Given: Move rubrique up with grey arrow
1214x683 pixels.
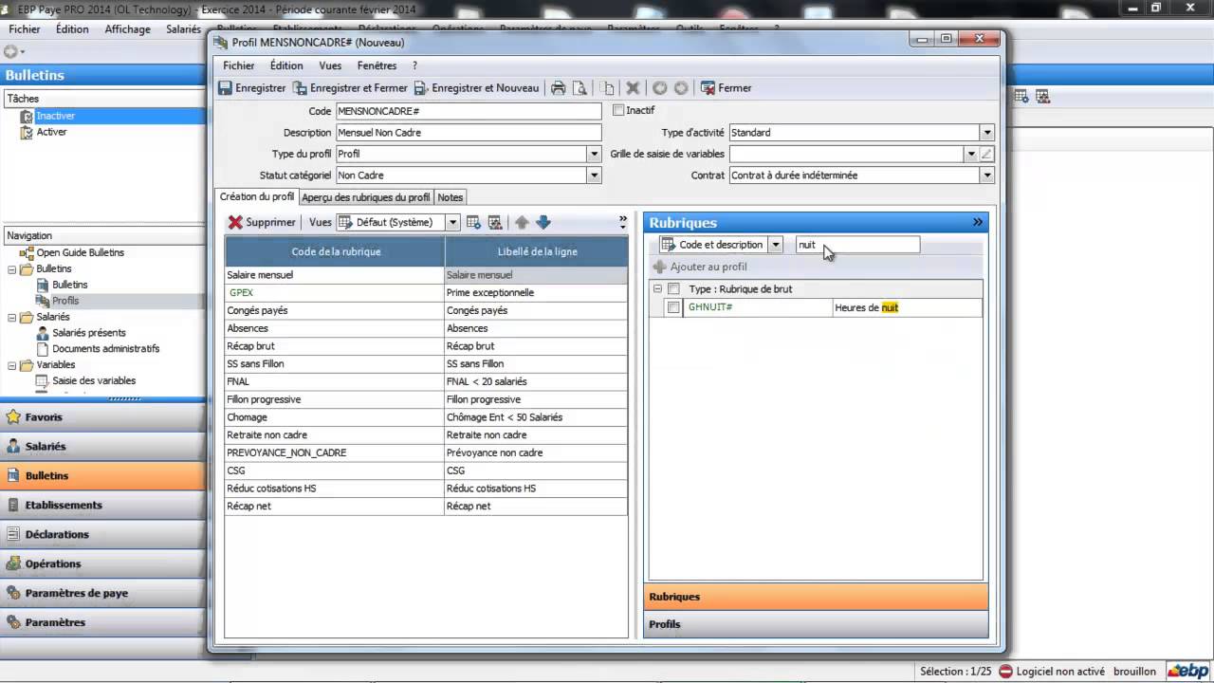Looking at the screenshot, I should 522,222.
